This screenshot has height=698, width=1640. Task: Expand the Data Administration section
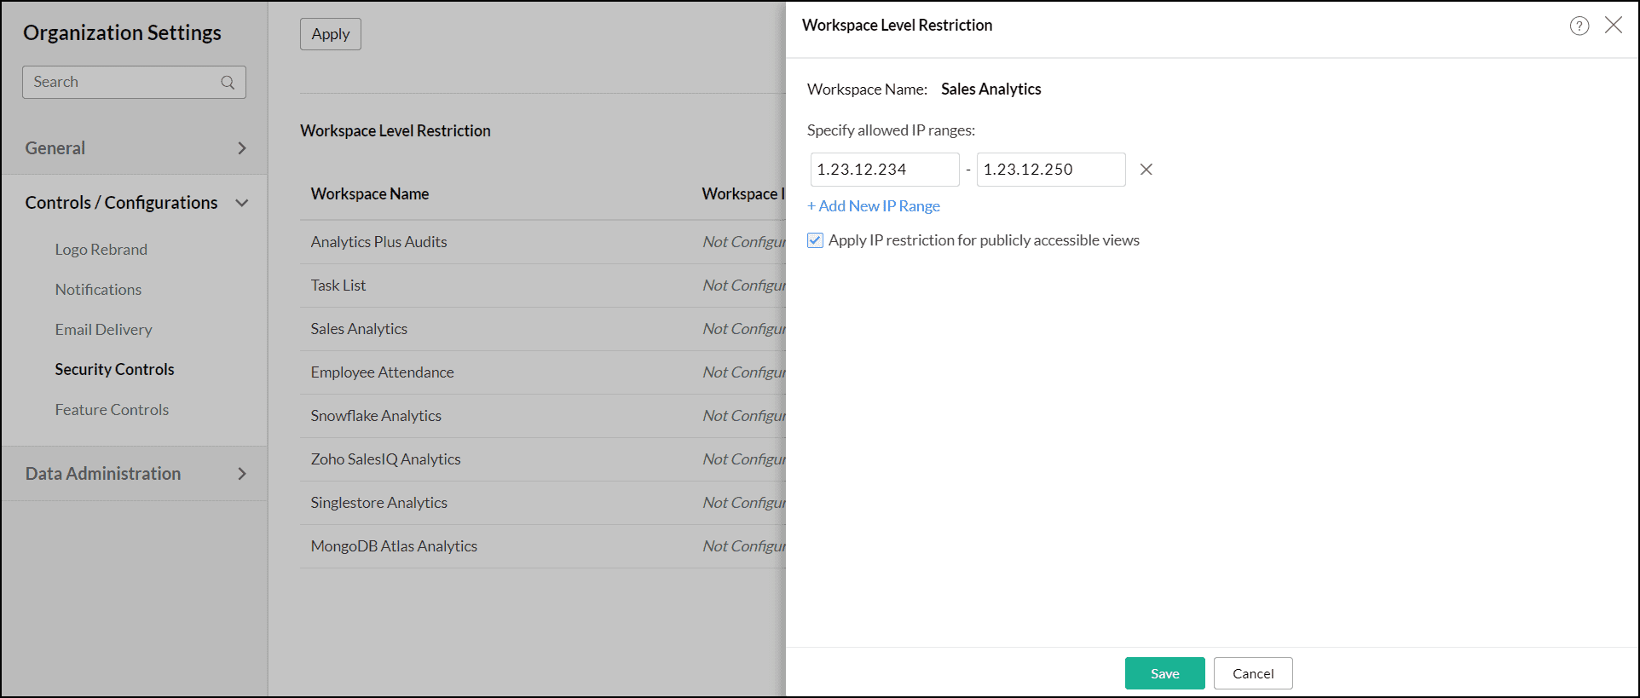pyautogui.click(x=241, y=474)
